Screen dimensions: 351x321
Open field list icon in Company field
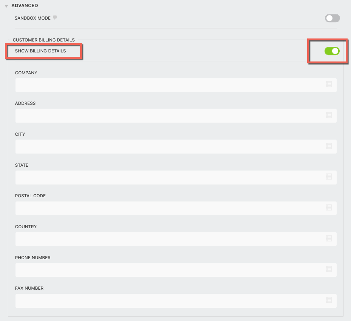click(329, 84)
